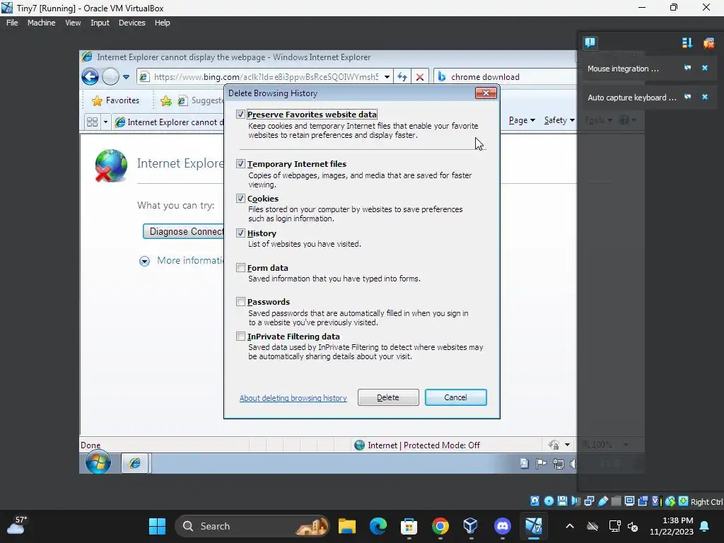Expand the address bar URL dropdown
Screen dimensions: 724x543
tap(387, 77)
